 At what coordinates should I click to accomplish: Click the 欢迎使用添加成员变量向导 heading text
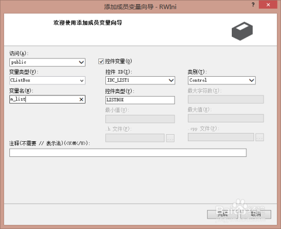[x=88, y=23]
